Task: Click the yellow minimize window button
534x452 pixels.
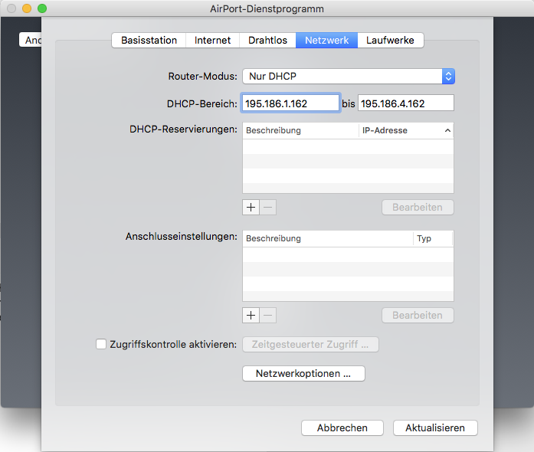Action: tap(27, 8)
